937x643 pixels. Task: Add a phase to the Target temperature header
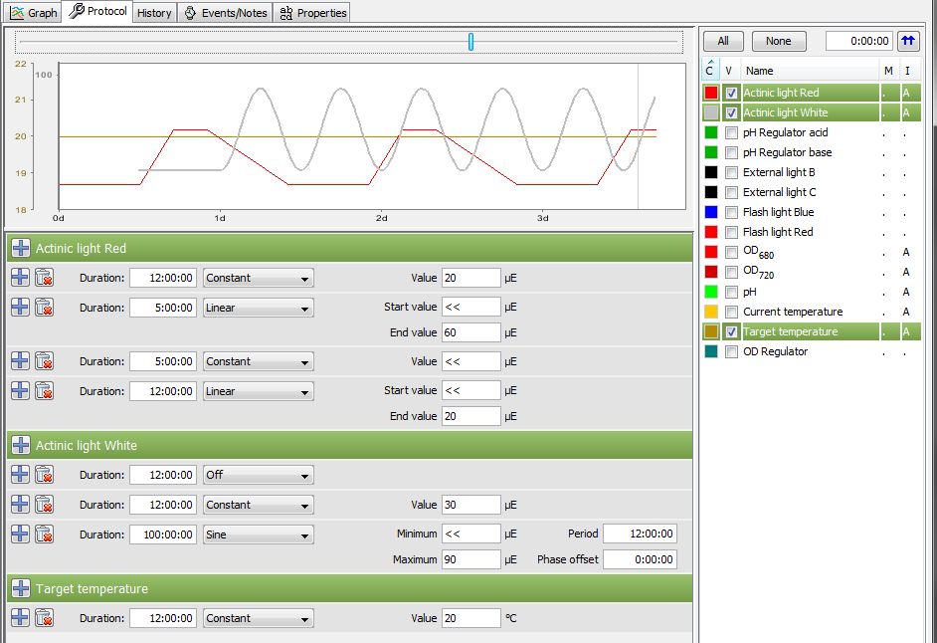coord(20,588)
